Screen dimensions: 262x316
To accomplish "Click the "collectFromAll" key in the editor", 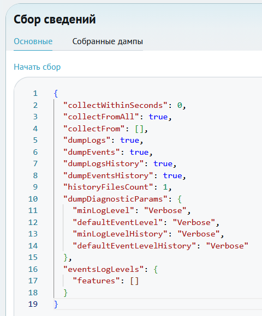I will (101, 117).
